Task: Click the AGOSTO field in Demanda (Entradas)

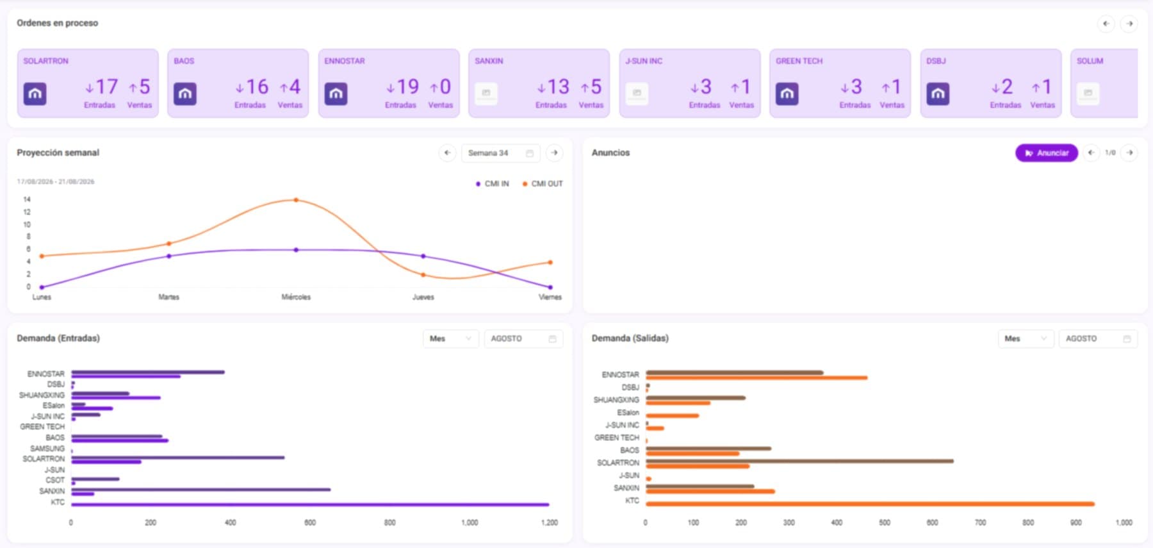Action: pyautogui.click(x=523, y=338)
